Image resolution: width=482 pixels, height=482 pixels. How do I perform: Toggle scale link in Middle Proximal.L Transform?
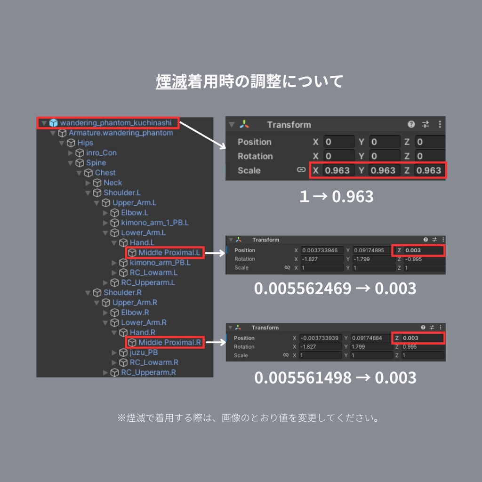(287, 268)
